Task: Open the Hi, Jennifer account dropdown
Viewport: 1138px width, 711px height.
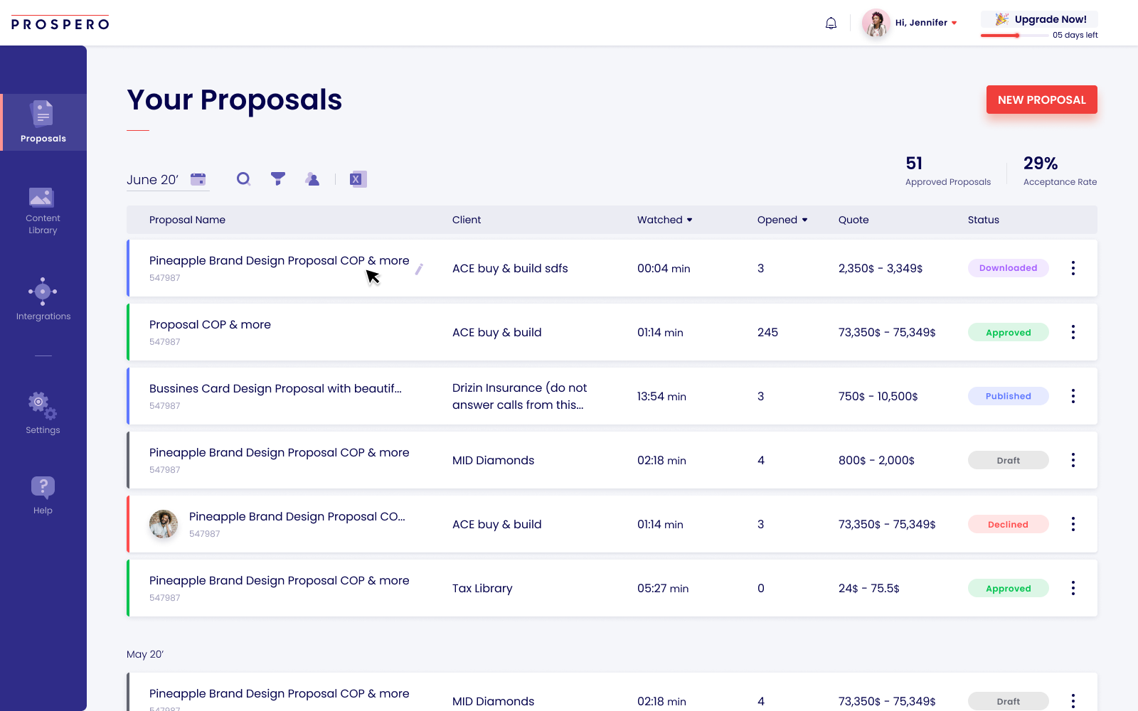Action: [x=922, y=22]
